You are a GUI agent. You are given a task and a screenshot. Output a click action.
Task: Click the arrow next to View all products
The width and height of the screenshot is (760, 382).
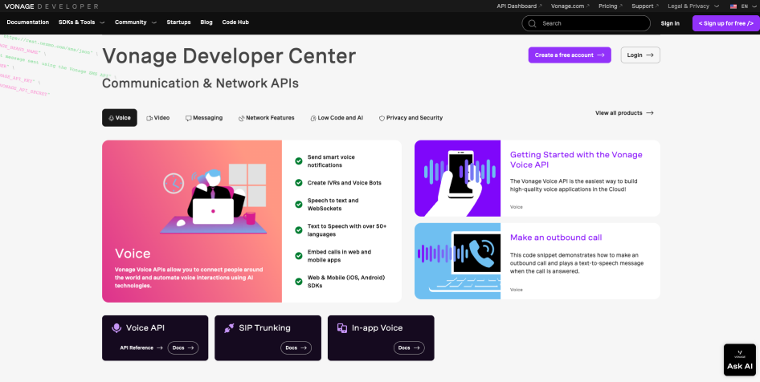pos(649,113)
